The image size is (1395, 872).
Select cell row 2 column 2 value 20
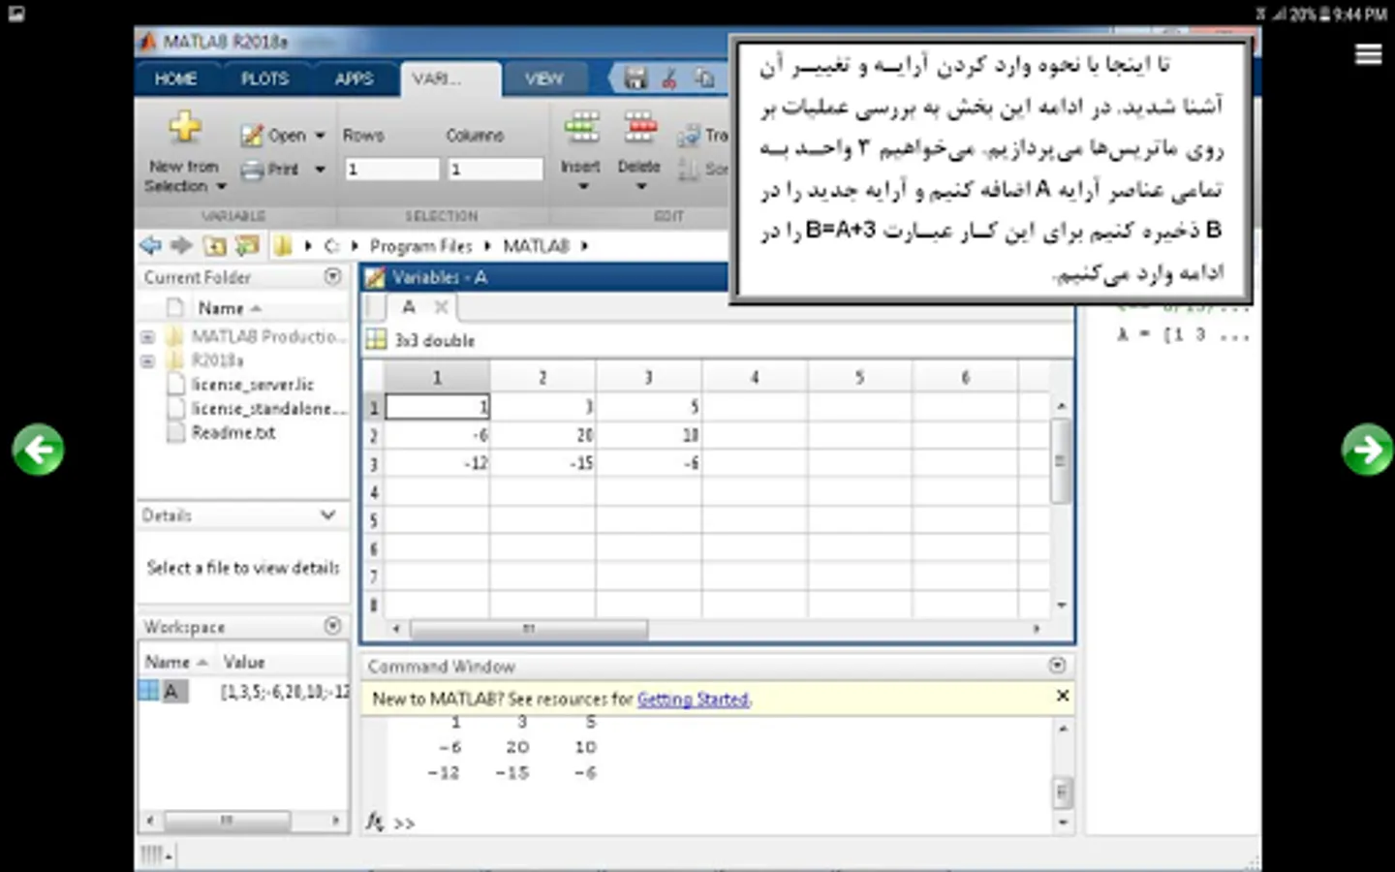(542, 435)
